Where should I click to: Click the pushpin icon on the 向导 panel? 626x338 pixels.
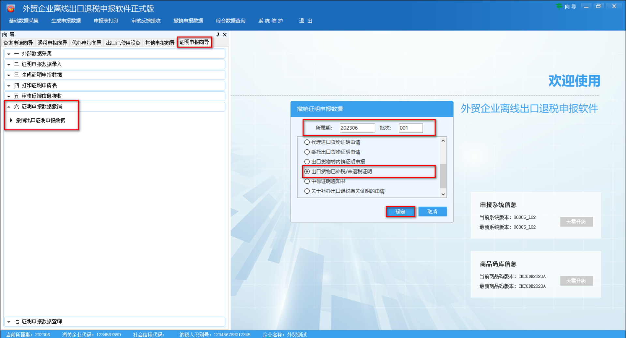[217, 35]
